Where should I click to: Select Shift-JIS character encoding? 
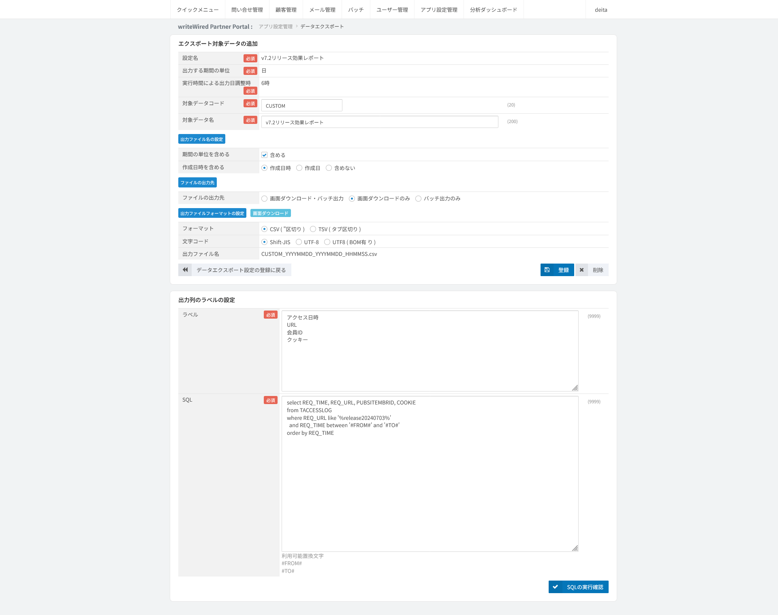[x=264, y=242]
